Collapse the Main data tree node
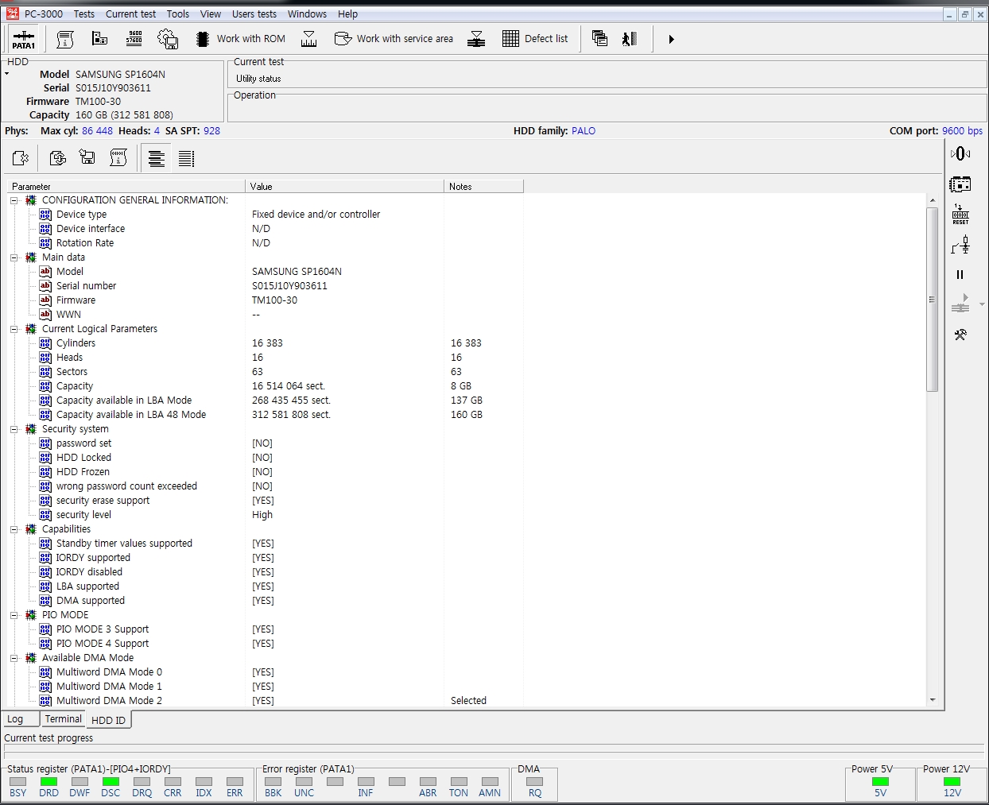 14,257
